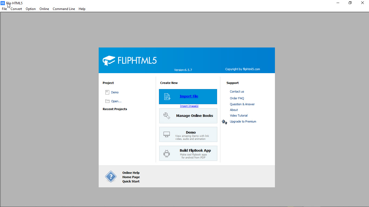This screenshot has width=369, height=207.
Task: Click Open... to browse projects
Action: (x=116, y=101)
